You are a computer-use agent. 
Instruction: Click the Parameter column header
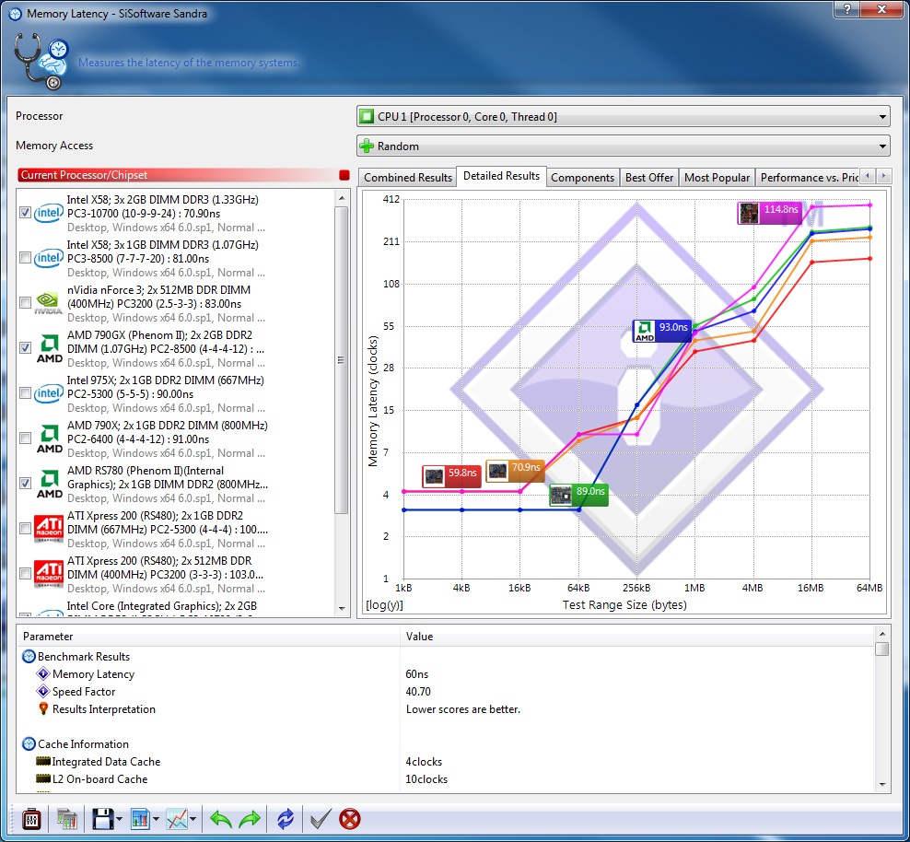208,637
